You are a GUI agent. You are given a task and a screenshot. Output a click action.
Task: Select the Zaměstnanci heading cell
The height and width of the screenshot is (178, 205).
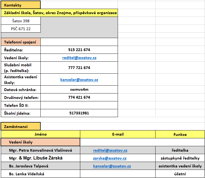coord(21,126)
